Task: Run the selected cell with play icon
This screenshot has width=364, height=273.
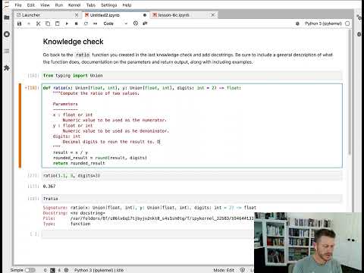Action: [x=67, y=24]
